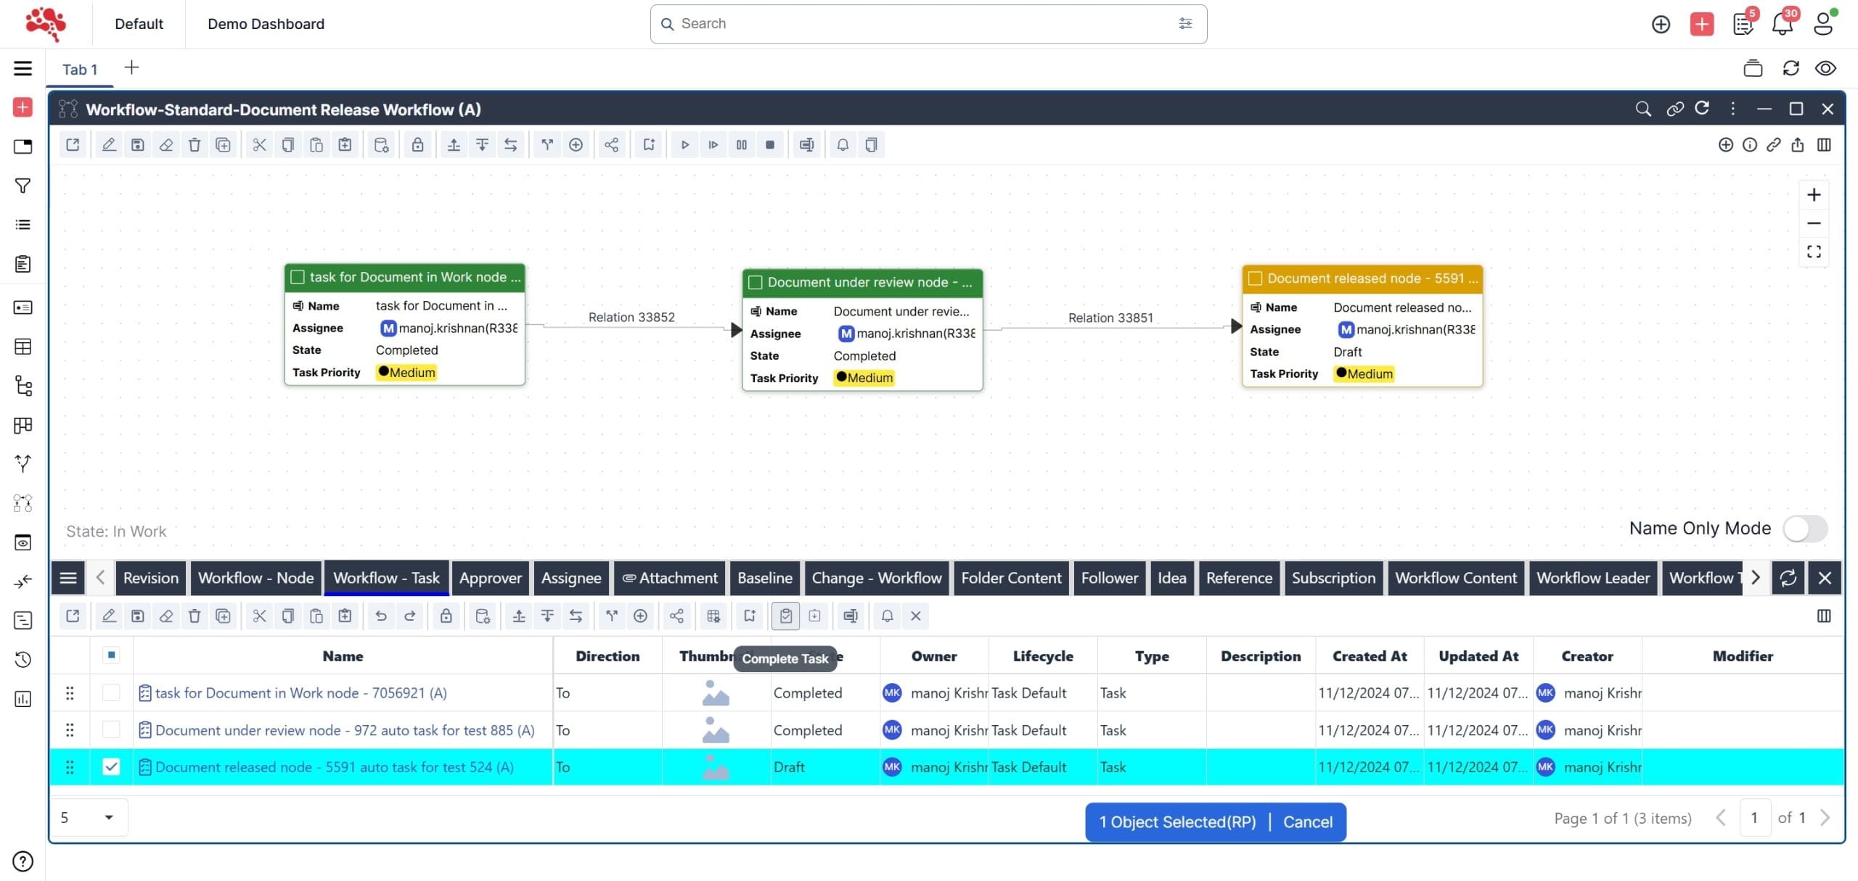The width and height of the screenshot is (1858, 881).
Task: Open notifications bell with 30 badge
Action: click(x=1781, y=25)
